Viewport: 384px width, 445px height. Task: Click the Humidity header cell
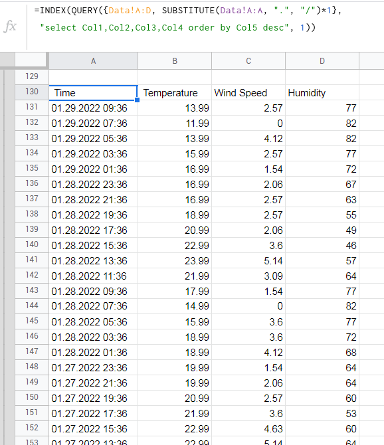coord(322,92)
